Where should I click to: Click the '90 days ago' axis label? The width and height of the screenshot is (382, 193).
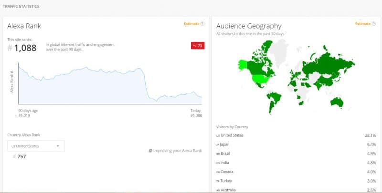[28, 111]
